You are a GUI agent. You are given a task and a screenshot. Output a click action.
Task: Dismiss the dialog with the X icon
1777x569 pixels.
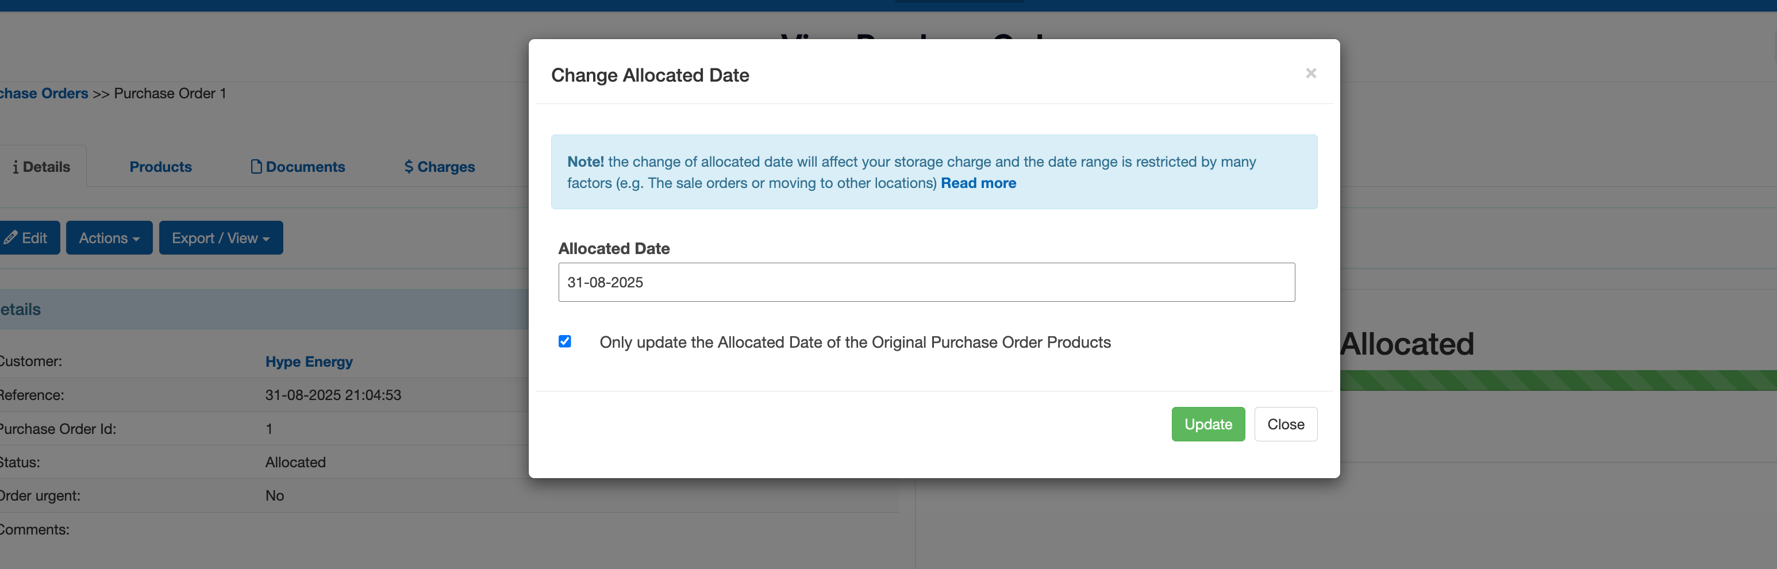(x=1311, y=73)
